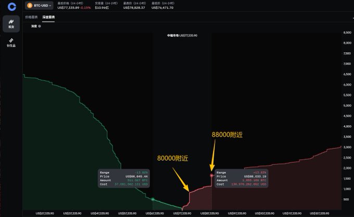This screenshot has height=217, width=354.
Task: Click ask tooltip price US$88,033.19
Action: (x=255, y=177)
